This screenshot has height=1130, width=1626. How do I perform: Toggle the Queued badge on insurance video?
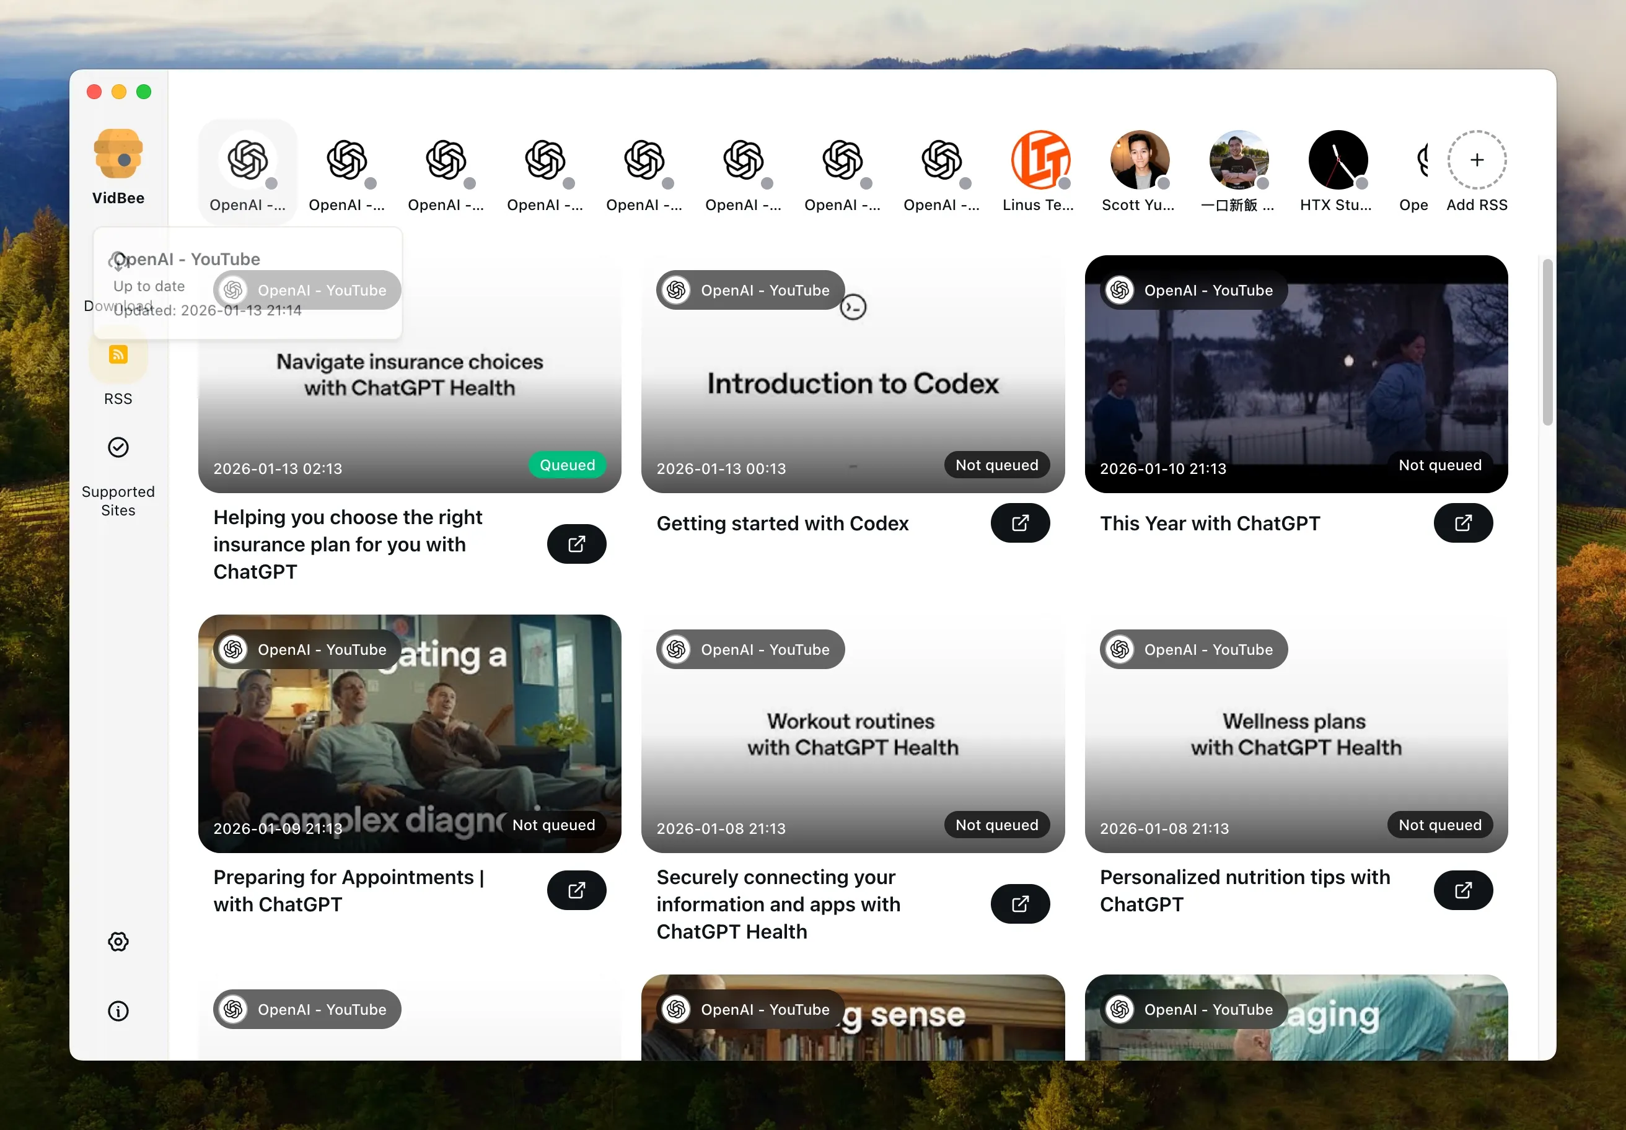tap(566, 465)
